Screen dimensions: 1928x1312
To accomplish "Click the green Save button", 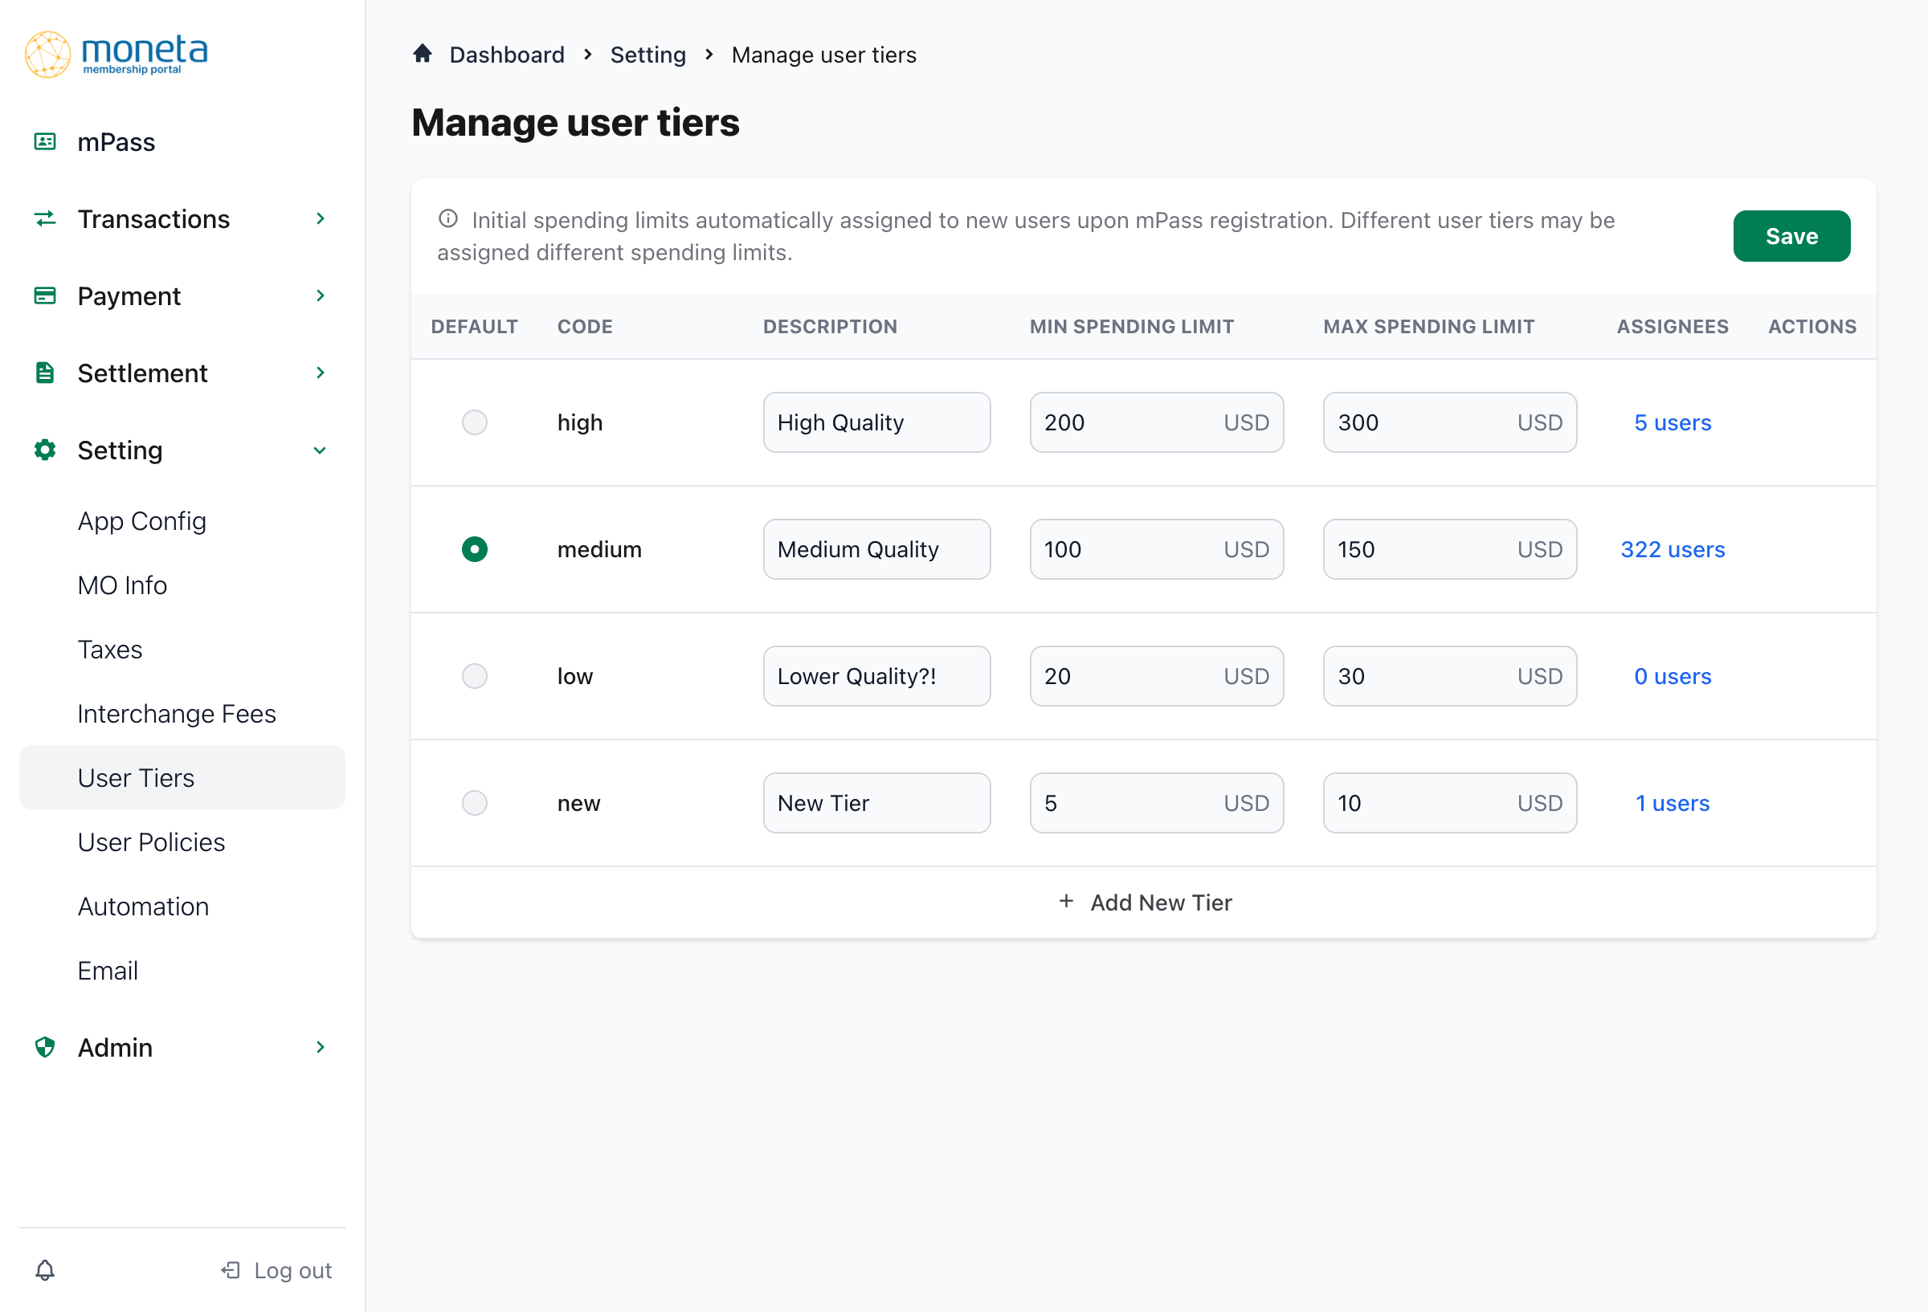I will (1791, 235).
